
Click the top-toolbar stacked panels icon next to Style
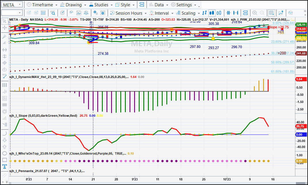(142, 5)
